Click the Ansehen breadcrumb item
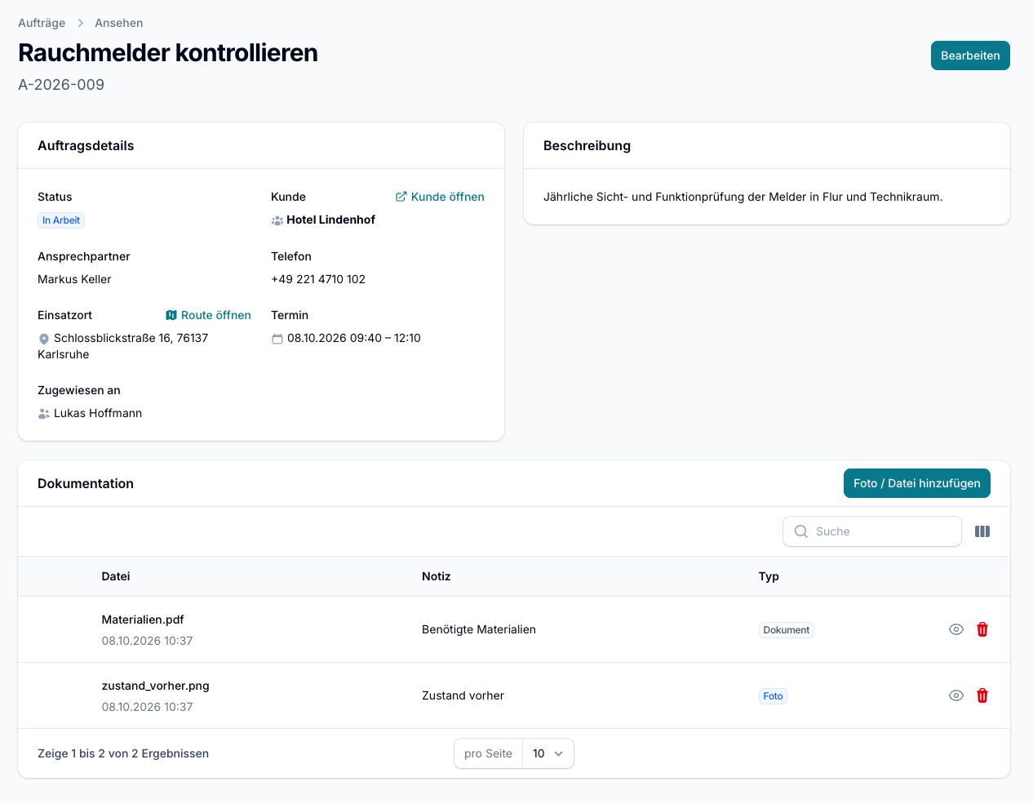Viewport: 1033px width, 804px height. (119, 23)
